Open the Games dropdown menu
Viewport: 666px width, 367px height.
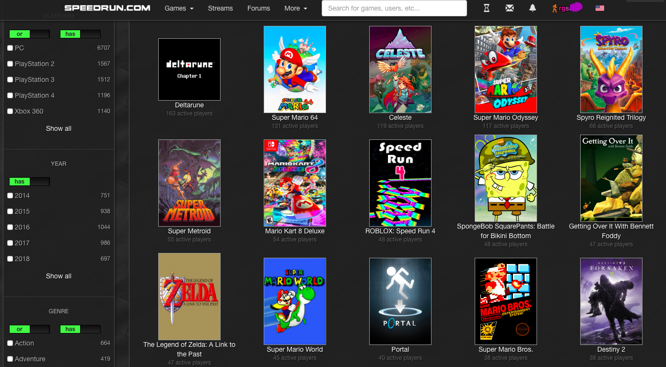(179, 8)
